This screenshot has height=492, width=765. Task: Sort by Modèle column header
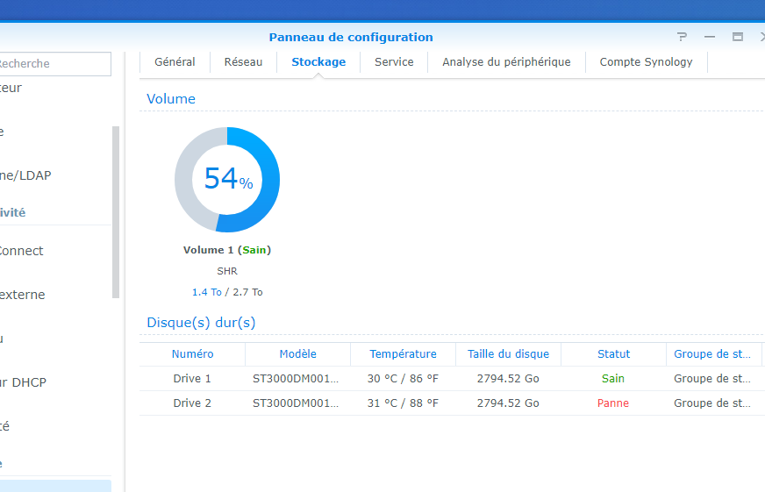pyautogui.click(x=297, y=354)
